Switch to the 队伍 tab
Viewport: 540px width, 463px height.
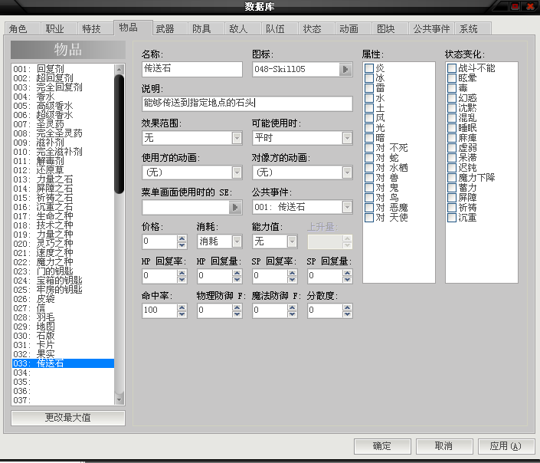(x=280, y=28)
